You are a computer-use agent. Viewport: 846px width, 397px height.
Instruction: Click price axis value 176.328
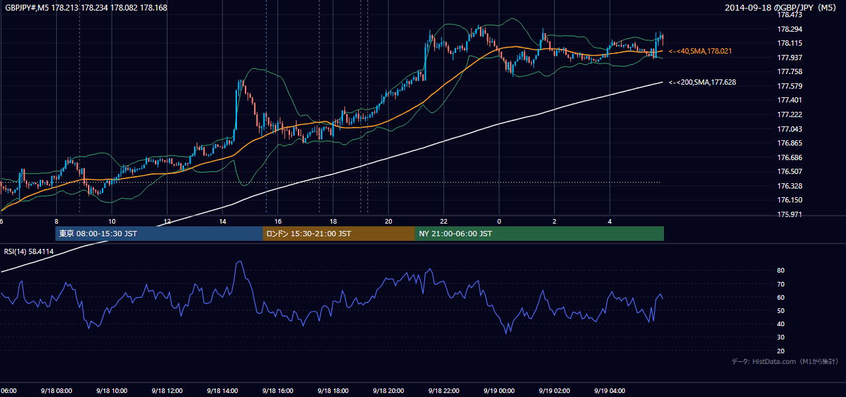(789, 186)
